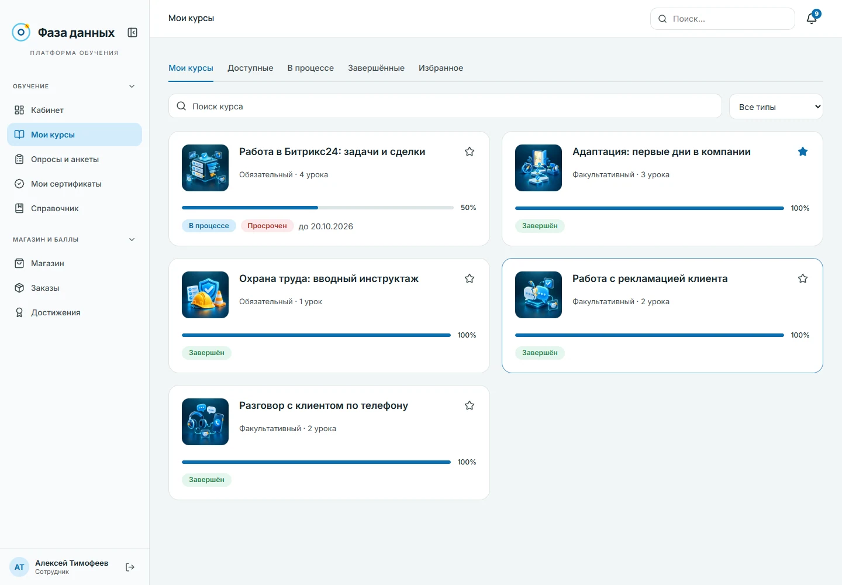Open notifications bell icon
842x585 pixels.
coord(812,19)
